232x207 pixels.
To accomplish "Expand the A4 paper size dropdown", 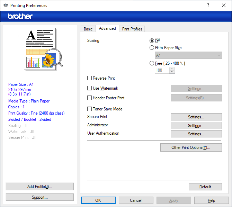I will (188, 55).
